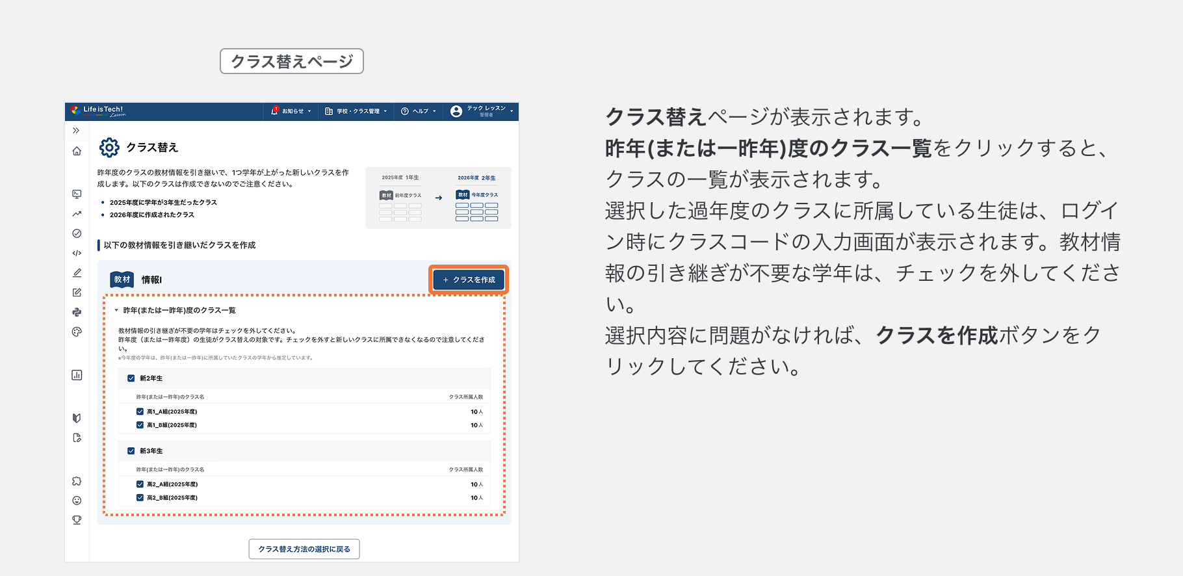Click the notification bell with red badge
Image resolution: width=1183 pixels, height=576 pixels.
pyautogui.click(x=275, y=111)
